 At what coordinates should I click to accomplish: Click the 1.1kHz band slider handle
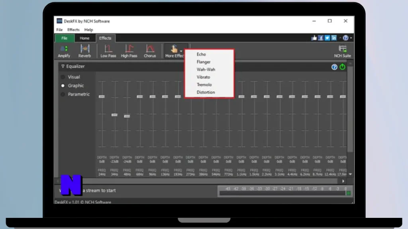(x=241, y=97)
